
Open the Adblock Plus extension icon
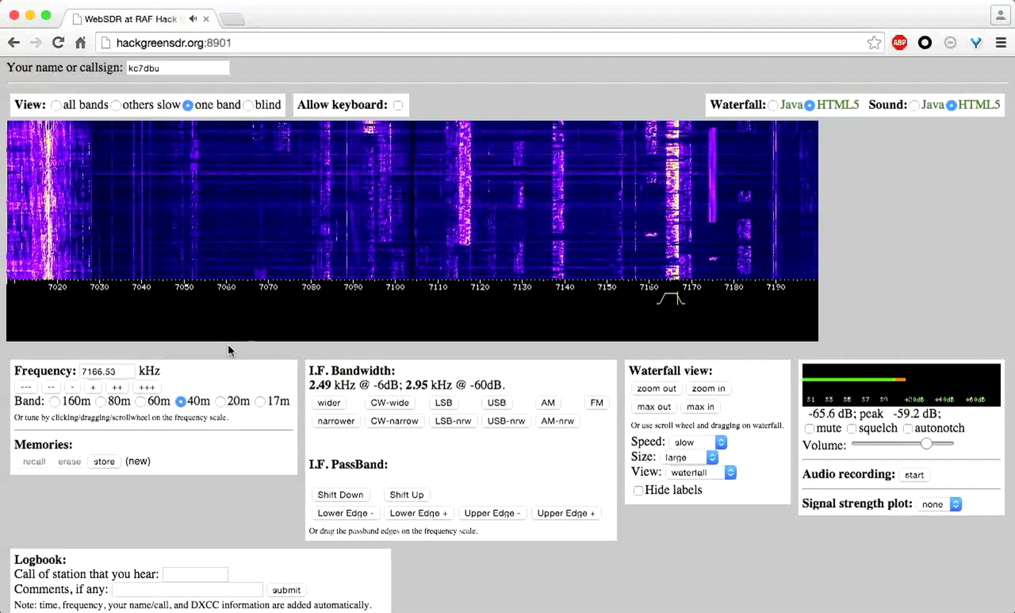[899, 43]
